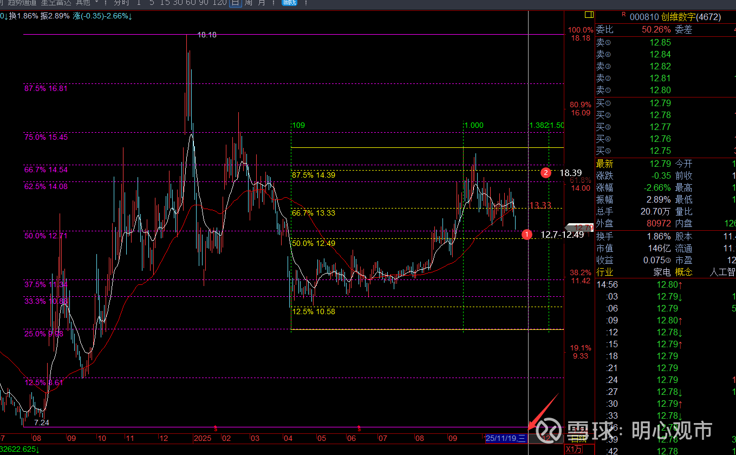Viewport: 736px width, 455px height.
Task: Select the 15-minute period
Action: pyautogui.click(x=165, y=3)
